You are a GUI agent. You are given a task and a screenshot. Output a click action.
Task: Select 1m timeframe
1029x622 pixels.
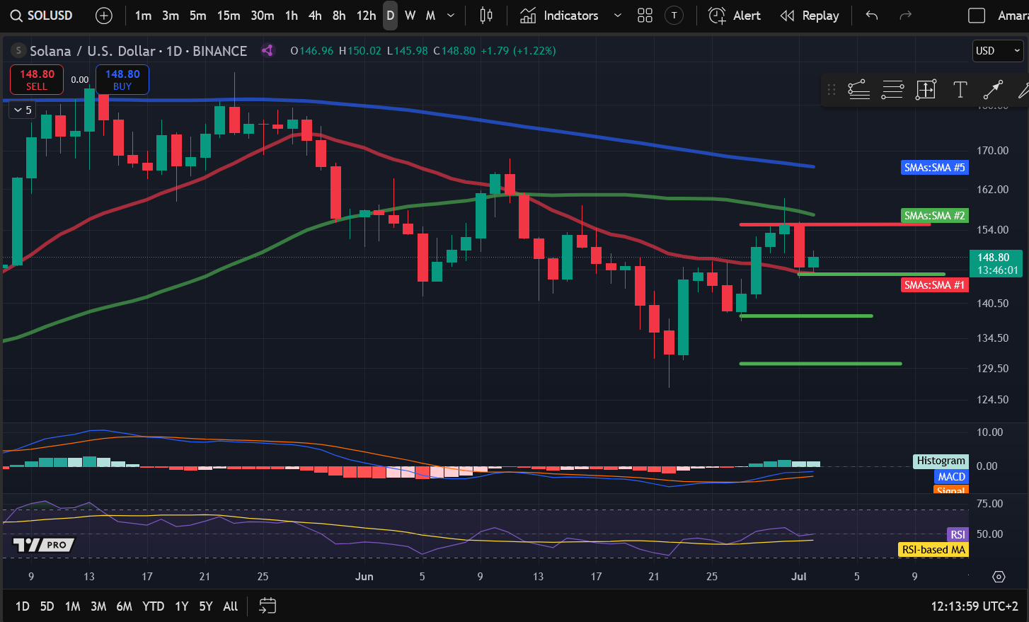point(143,16)
